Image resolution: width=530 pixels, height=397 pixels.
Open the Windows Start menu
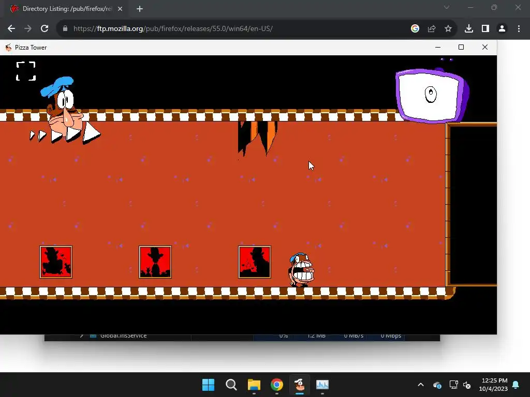pos(208,385)
